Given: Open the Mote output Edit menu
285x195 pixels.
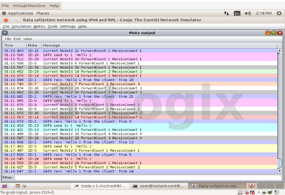Looking at the screenshot, I should pos(17,39).
